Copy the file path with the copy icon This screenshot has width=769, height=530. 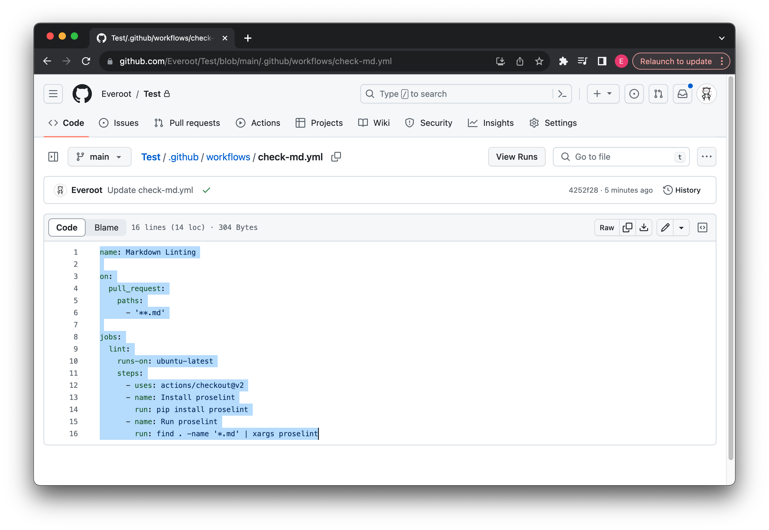click(x=336, y=157)
